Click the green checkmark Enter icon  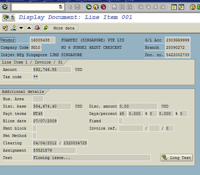5,7
